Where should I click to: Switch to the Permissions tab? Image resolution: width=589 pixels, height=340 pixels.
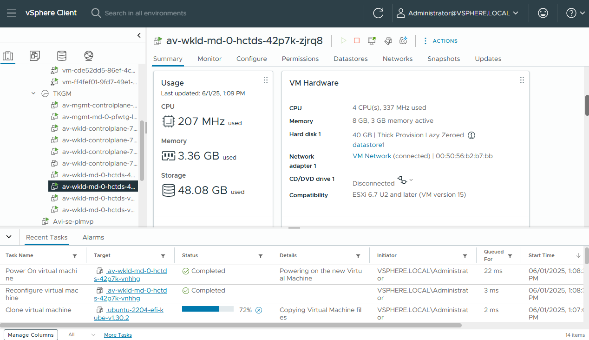click(300, 59)
